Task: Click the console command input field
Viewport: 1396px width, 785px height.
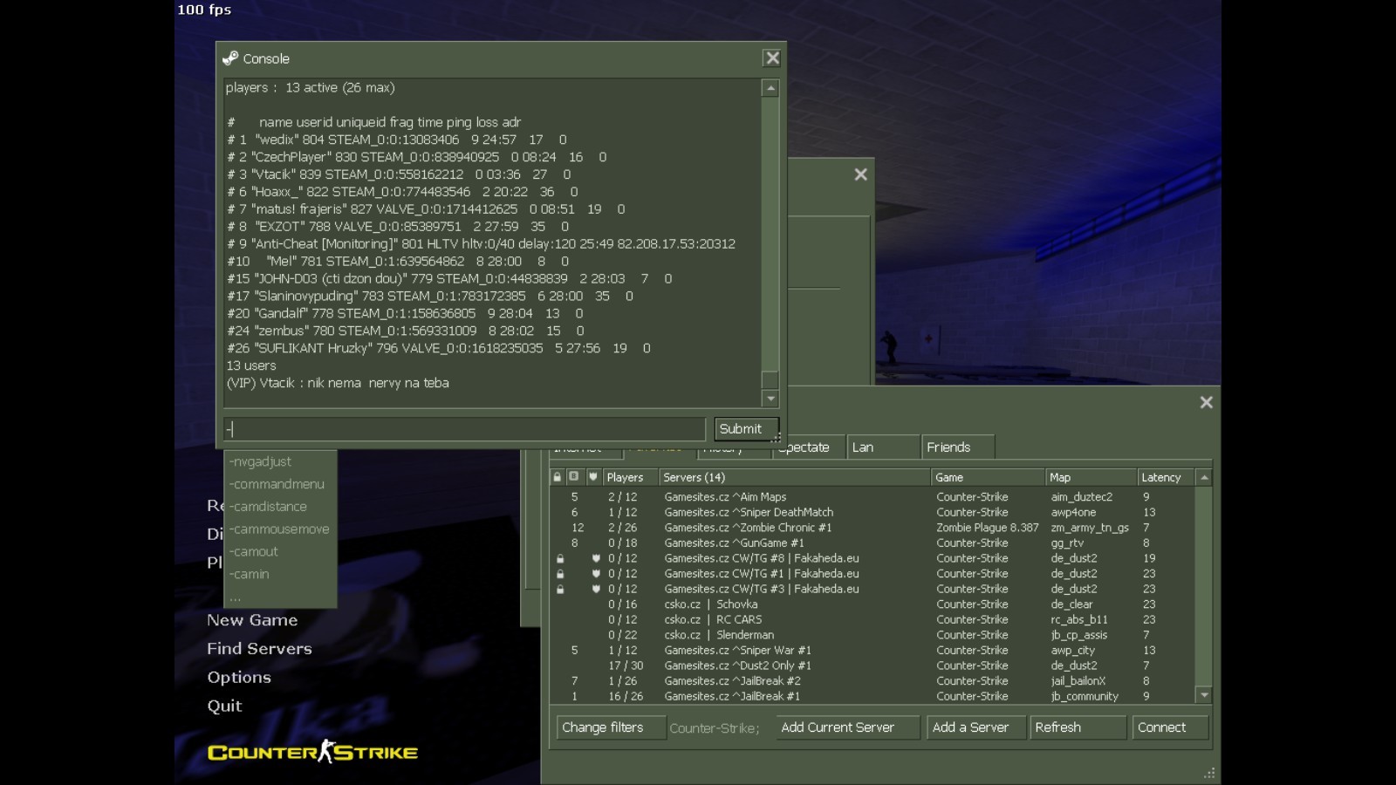Action: pyautogui.click(x=464, y=428)
